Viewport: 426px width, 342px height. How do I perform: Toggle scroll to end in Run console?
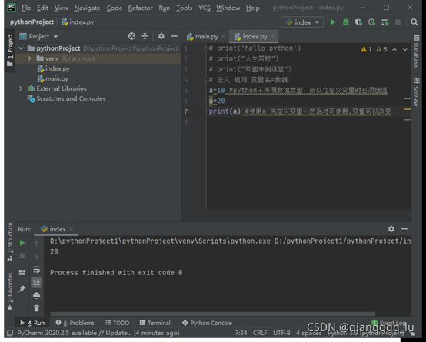point(36,282)
